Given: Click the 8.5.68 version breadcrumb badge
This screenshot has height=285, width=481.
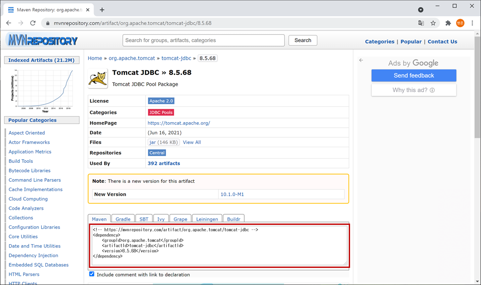Looking at the screenshot, I should tap(208, 58).
